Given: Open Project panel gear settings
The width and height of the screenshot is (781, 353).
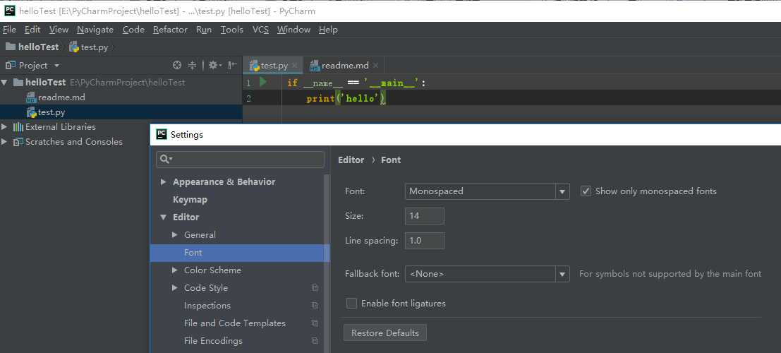Looking at the screenshot, I should [215, 66].
